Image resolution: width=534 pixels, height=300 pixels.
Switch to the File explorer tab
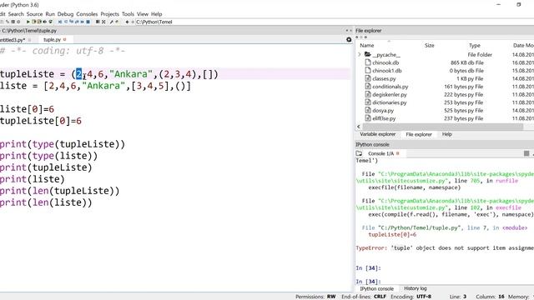click(x=419, y=134)
